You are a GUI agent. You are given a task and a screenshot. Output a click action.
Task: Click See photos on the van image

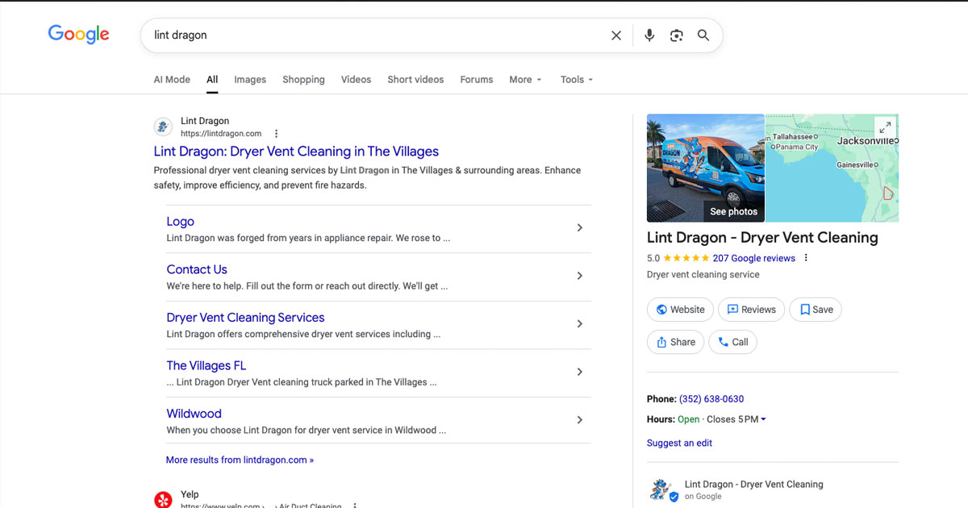pyautogui.click(x=733, y=211)
